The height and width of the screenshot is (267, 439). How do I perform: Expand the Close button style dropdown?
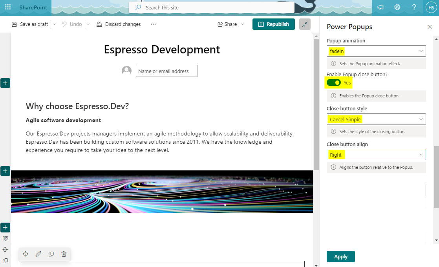(376, 119)
